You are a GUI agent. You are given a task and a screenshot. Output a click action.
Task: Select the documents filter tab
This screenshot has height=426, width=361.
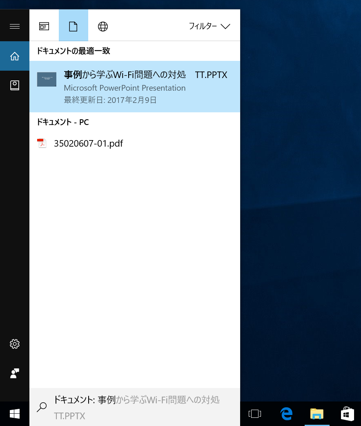tap(73, 26)
